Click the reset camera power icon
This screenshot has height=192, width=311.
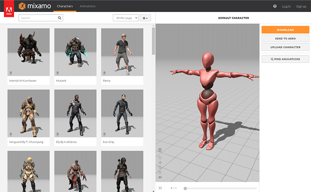(x=160, y=172)
